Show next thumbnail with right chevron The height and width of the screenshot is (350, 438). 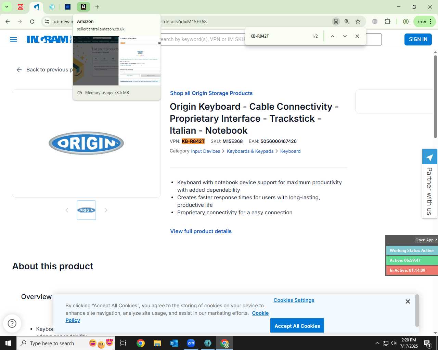point(106,210)
